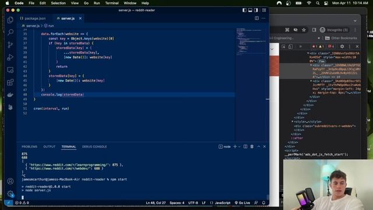
Task: Open macOS Spotlight search in menu bar
Action: pyautogui.click(x=318, y=3)
